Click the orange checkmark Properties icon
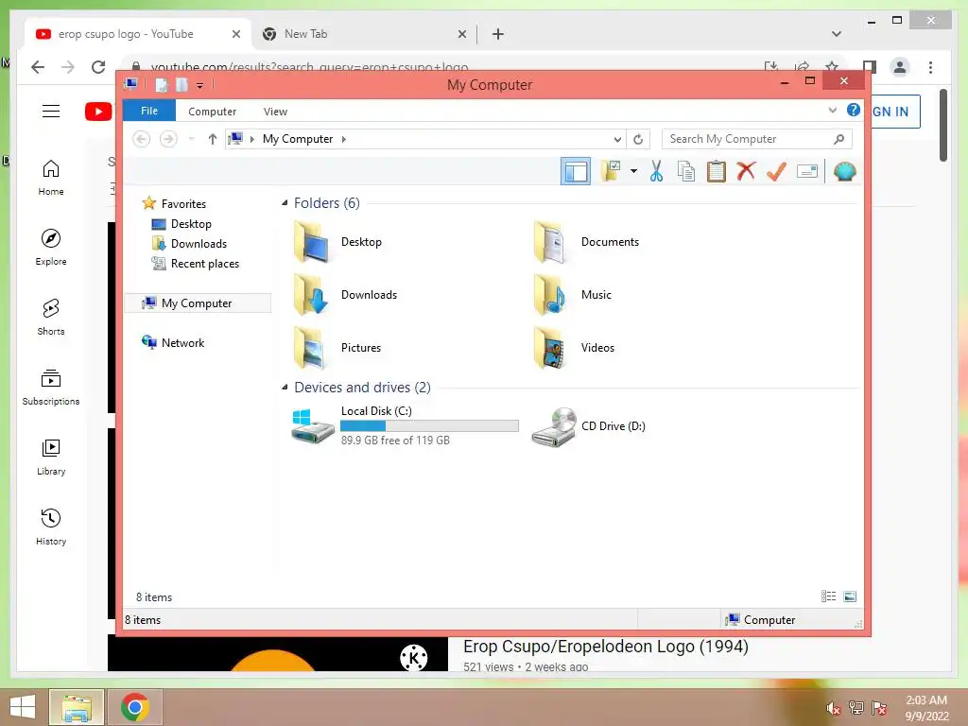Viewport: 968px width, 726px height. (x=776, y=171)
